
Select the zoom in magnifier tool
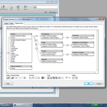(x=53, y=78)
